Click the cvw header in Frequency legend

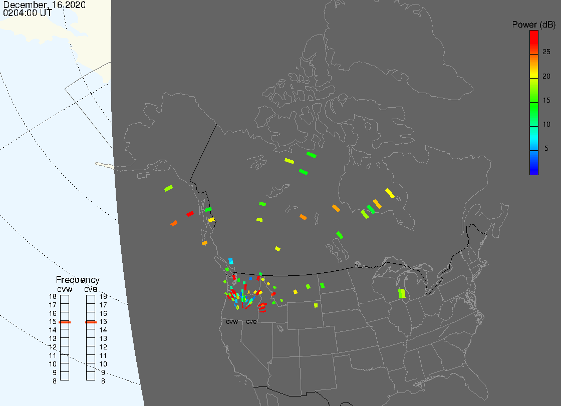coord(65,289)
